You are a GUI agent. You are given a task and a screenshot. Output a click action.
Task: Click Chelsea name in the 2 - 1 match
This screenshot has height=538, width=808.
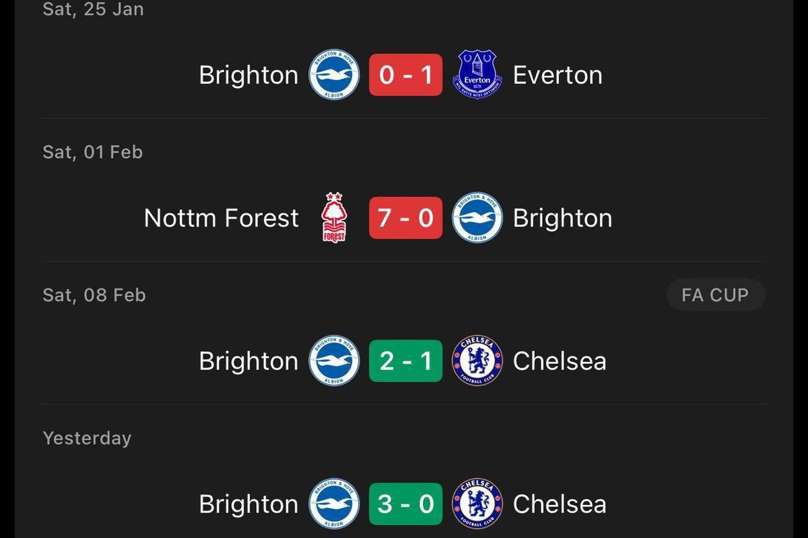pyautogui.click(x=560, y=361)
